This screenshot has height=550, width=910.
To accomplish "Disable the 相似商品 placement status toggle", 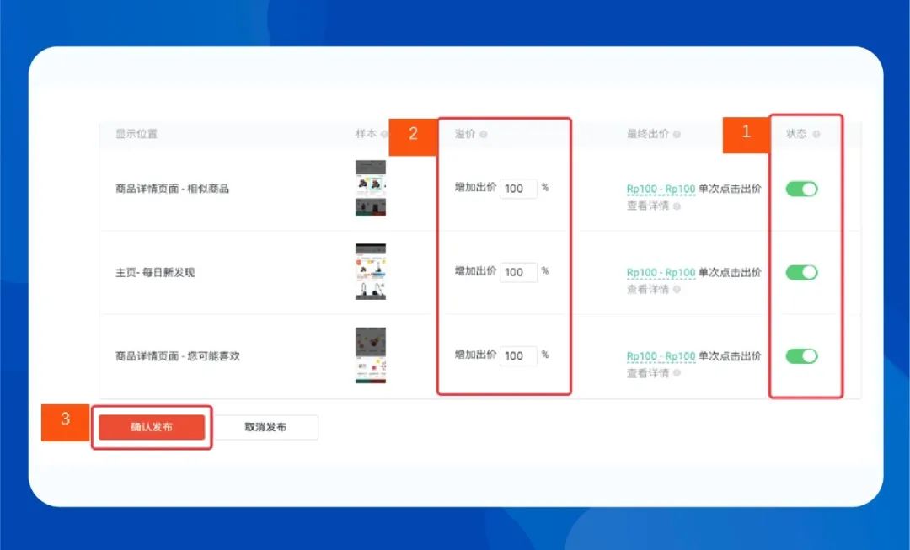I will pyautogui.click(x=801, y=188).
